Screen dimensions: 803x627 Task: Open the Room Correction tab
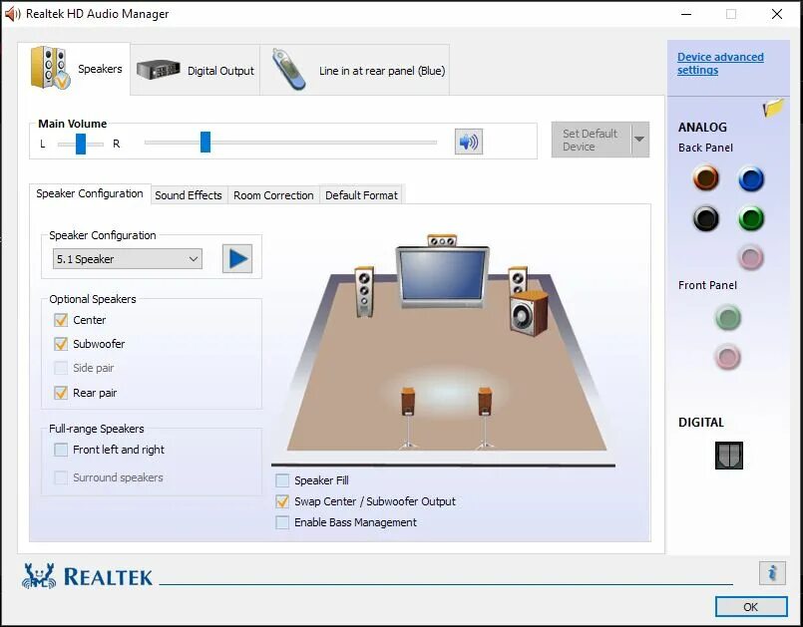pos(273,195)
